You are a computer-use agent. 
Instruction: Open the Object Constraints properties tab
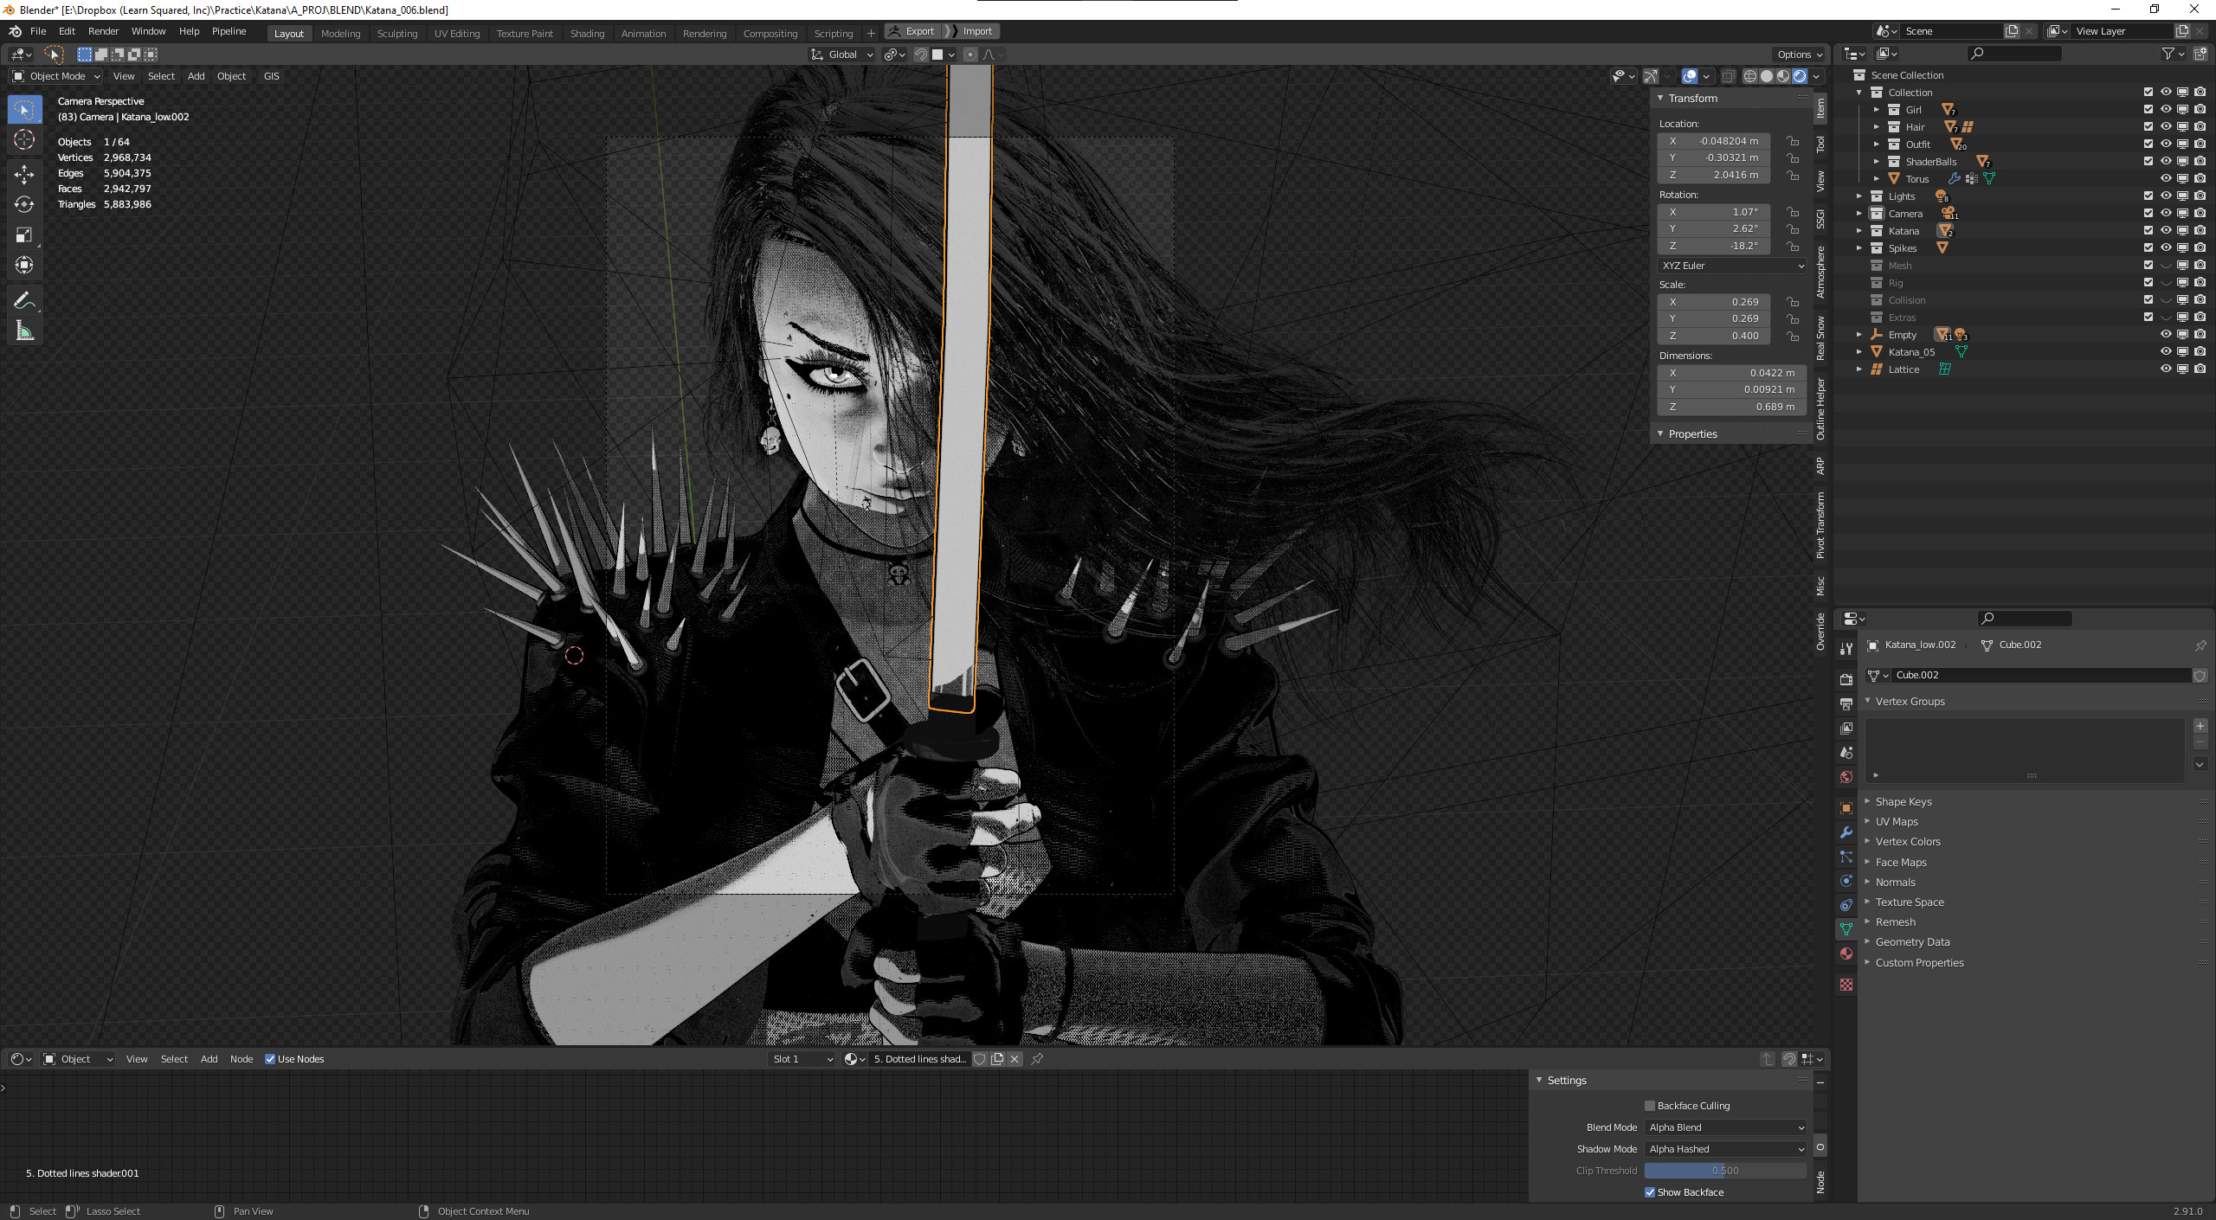point(1846,905)
